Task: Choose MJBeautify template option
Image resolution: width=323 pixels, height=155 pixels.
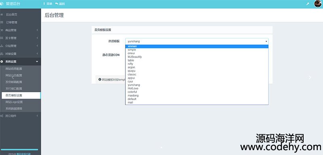Action: click(197, 57)
